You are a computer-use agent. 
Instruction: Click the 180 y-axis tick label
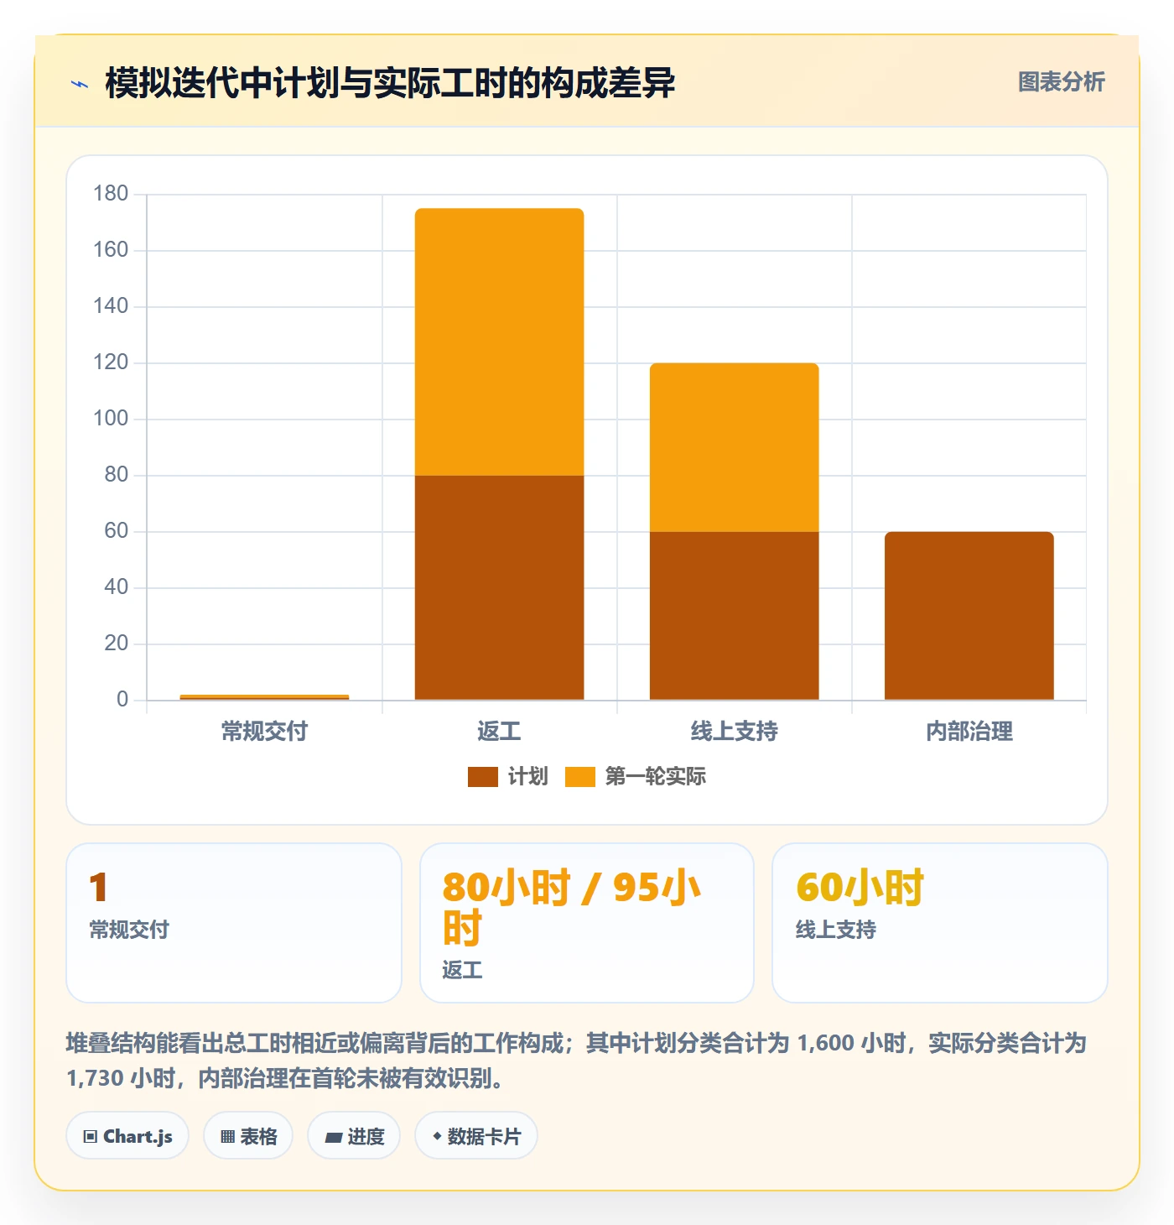[x=111, y=194]
